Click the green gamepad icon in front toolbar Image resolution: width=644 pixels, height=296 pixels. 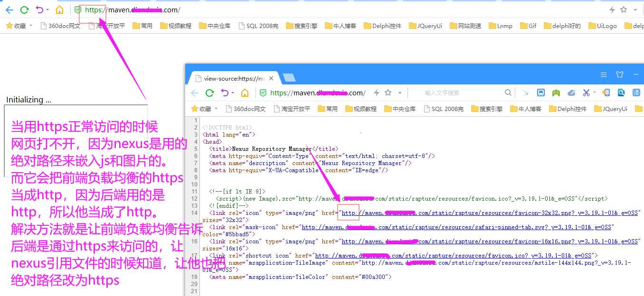[x=556, y=92]
